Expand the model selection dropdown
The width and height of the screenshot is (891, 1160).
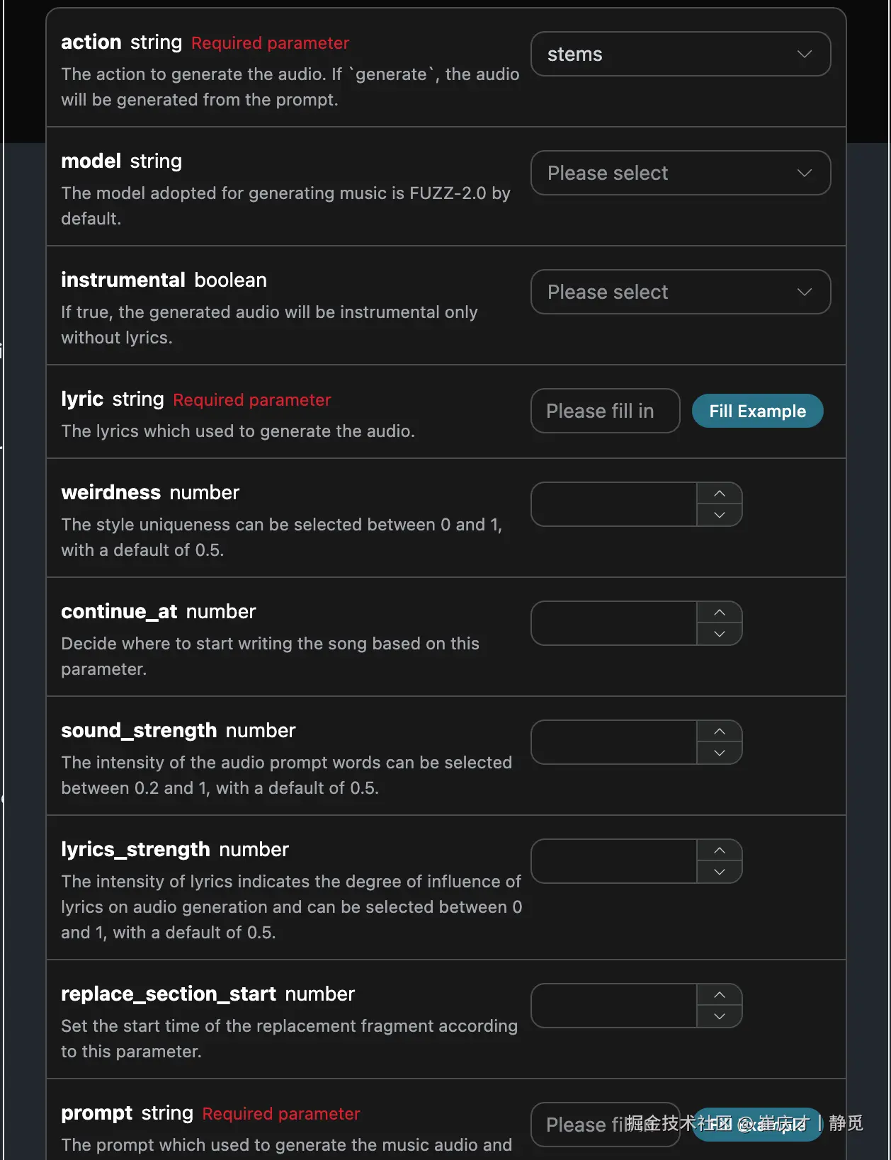click(680, 173)
